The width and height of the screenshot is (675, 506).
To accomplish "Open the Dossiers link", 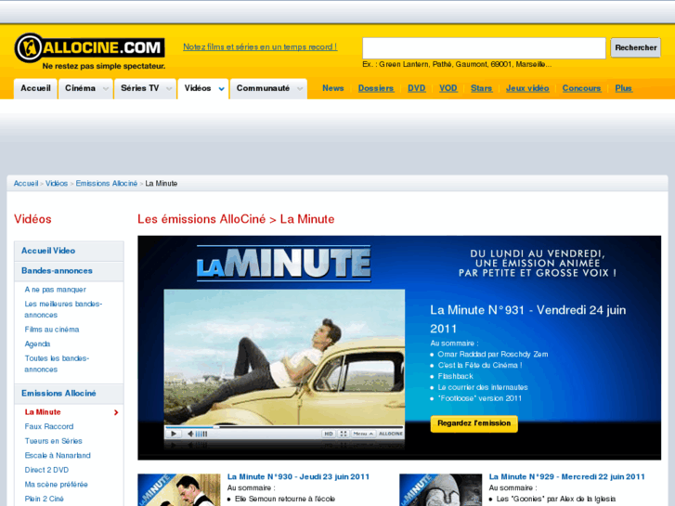I will (x=376, y=88).
